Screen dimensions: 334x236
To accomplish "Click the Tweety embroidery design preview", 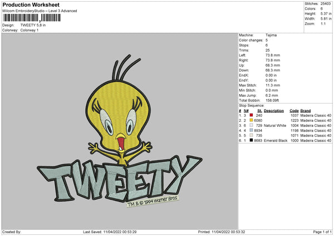I will [120, 131].
